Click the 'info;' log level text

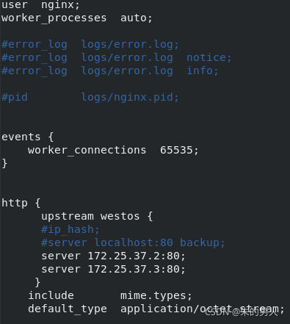tap(203, 71)
